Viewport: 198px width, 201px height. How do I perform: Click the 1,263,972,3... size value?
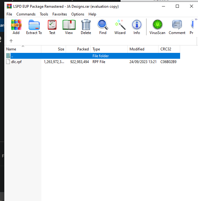pos(54,62)
